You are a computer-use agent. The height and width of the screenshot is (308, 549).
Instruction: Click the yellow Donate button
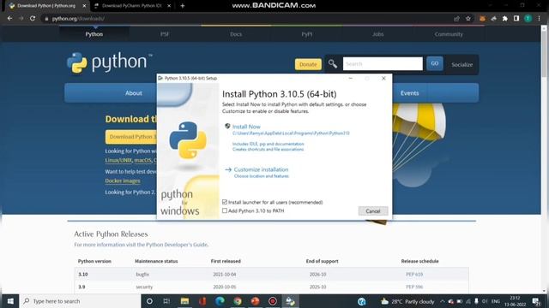308,64
